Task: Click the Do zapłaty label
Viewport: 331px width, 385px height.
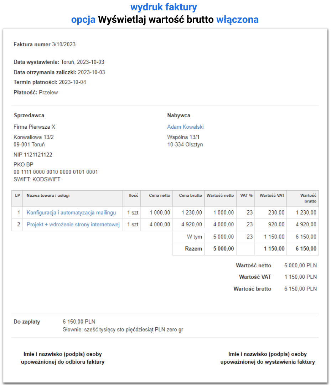Action: pyautogui.click(x=27, y=322)
